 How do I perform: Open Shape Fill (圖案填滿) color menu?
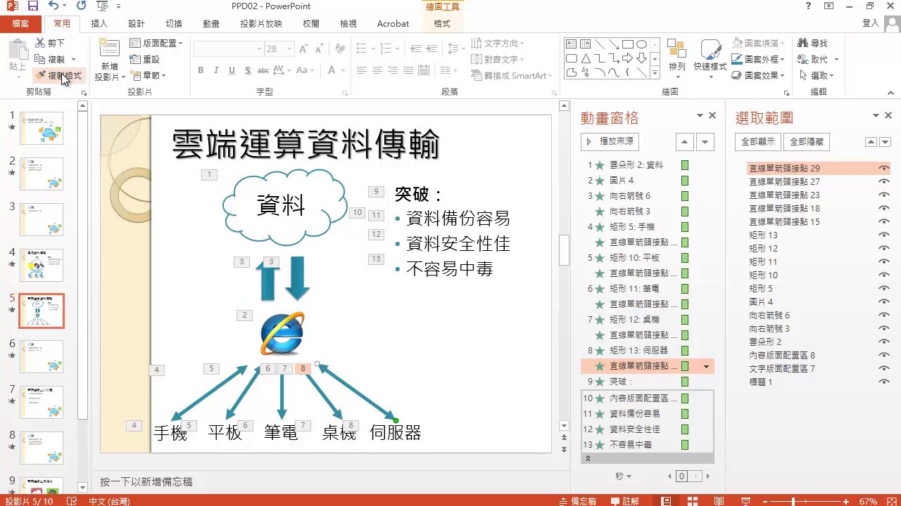(759, 43)
